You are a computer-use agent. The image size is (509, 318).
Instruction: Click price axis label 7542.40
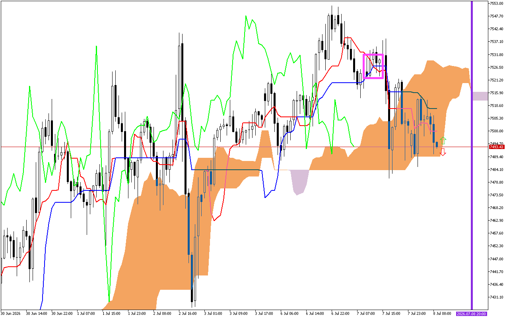coord(496,29)
